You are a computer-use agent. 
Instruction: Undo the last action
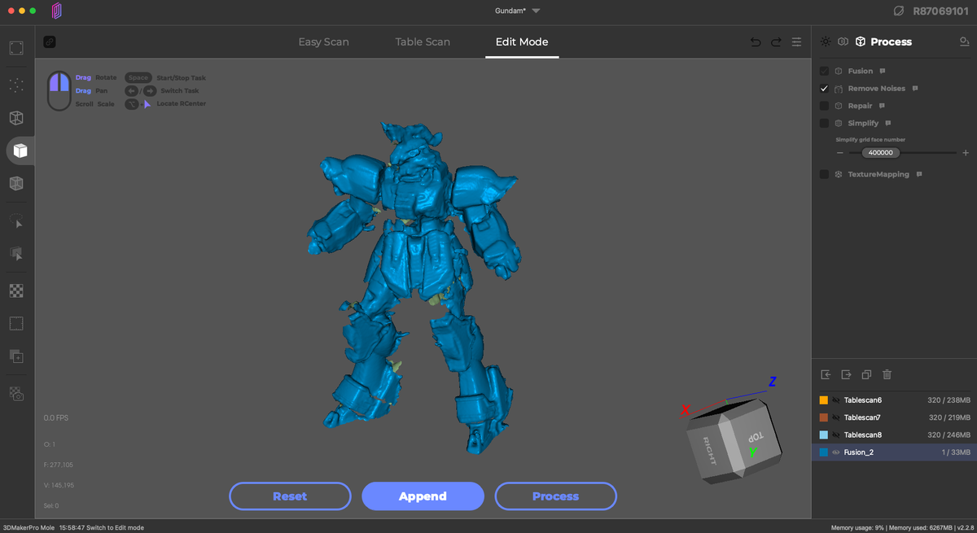[x=756, y=42]
